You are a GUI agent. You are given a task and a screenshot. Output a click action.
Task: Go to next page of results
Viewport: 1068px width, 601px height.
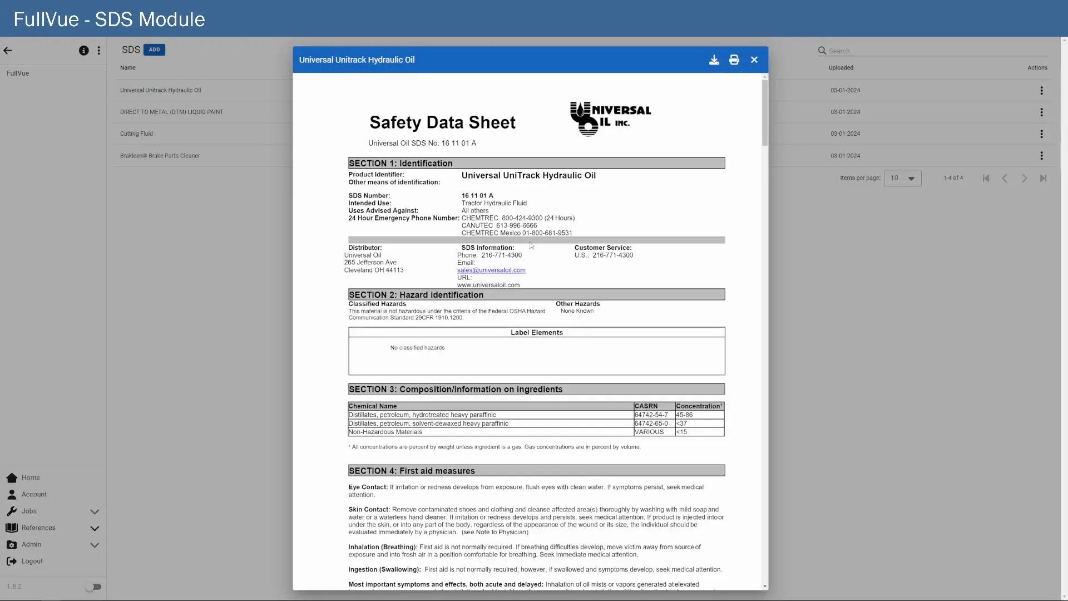point(1024,178)
